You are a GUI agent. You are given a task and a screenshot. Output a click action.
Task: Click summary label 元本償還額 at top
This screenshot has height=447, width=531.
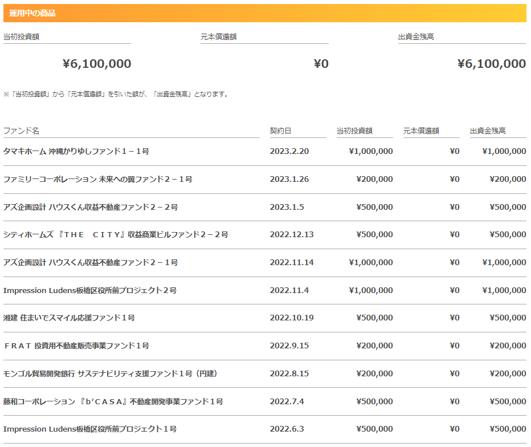coord(218,36)
